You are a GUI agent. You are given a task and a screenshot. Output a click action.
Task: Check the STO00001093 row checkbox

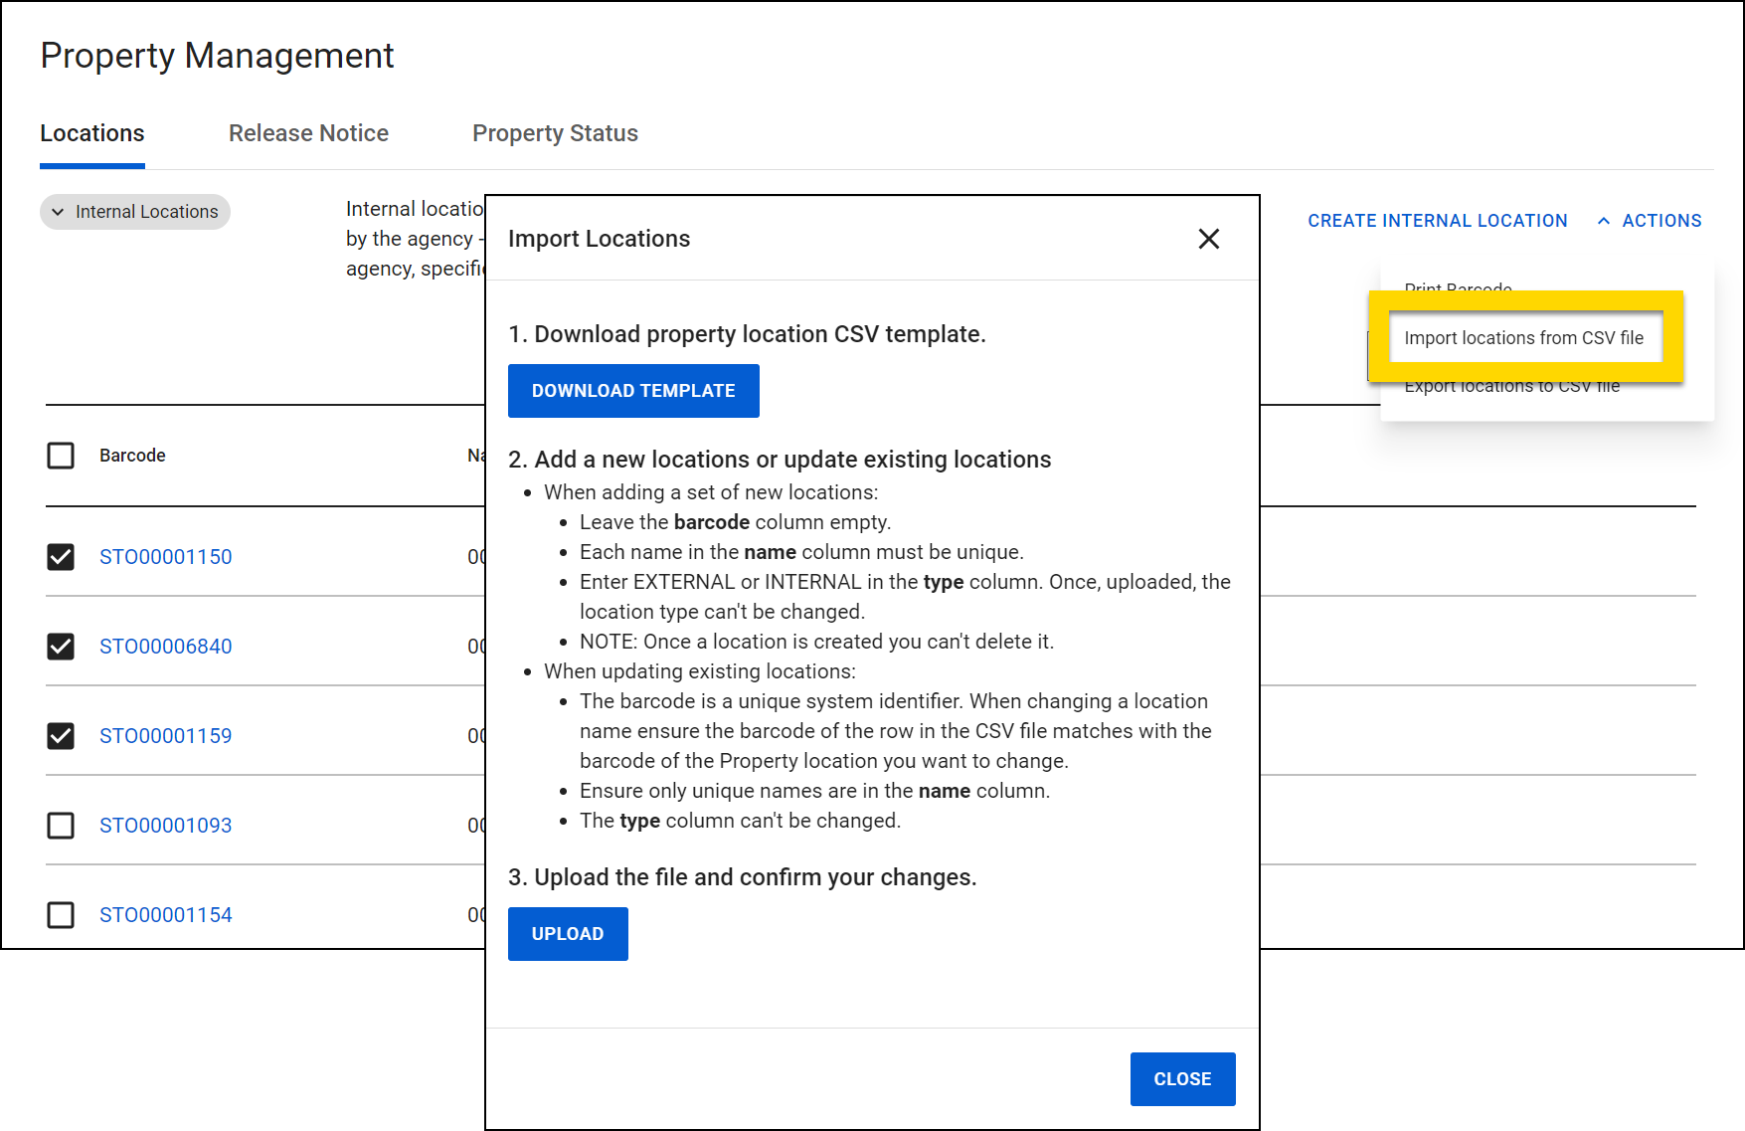point(61,825)
